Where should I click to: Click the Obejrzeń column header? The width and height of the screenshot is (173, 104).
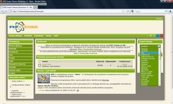click(100, 61)
